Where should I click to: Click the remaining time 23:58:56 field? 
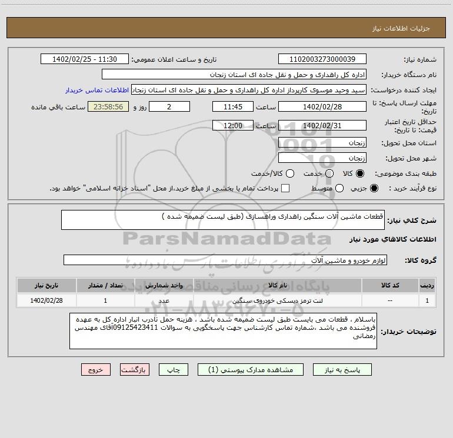pyautogui.click(x=108, y=106)
